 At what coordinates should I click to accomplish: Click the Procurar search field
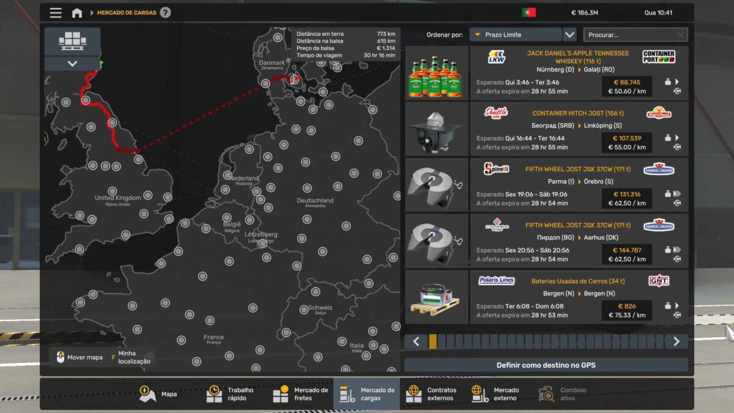coord(629,35)
